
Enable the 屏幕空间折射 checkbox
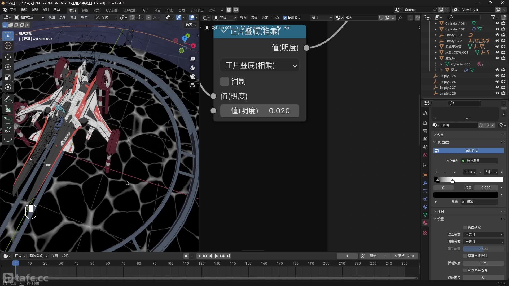[465, 256]
